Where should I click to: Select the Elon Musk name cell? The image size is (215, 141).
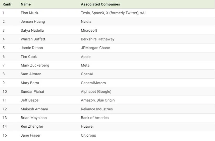tap(30, 13)
